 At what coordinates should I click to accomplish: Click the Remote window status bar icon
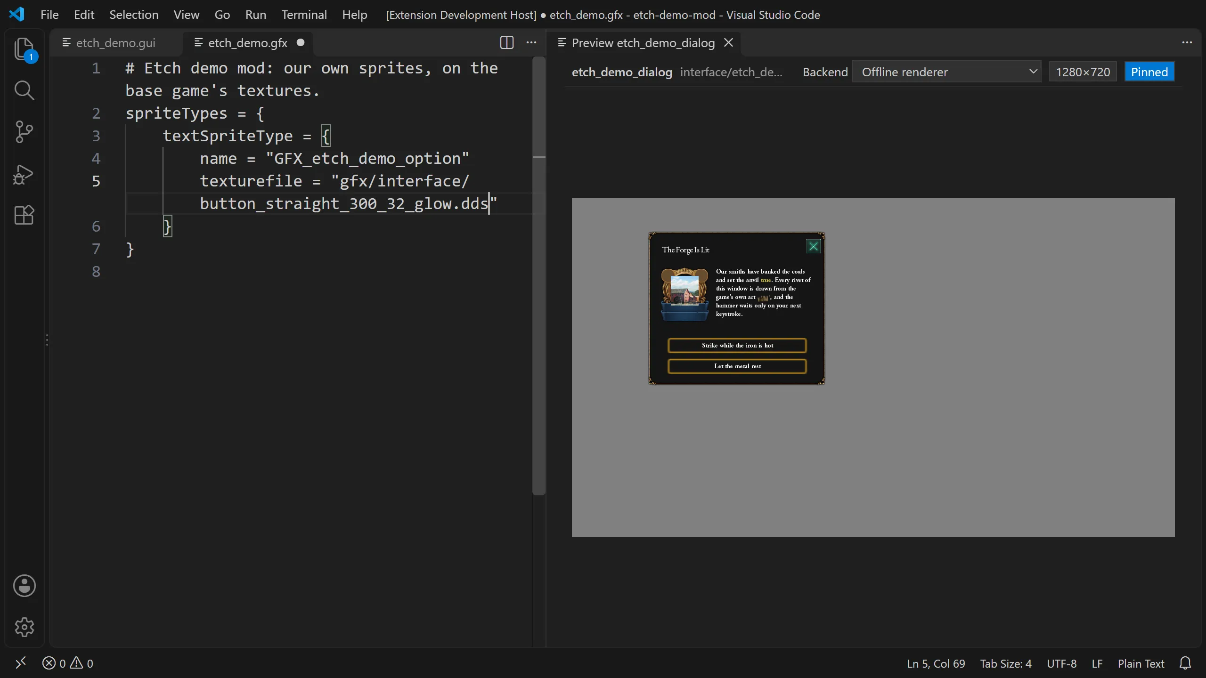[x=21, y=663]
